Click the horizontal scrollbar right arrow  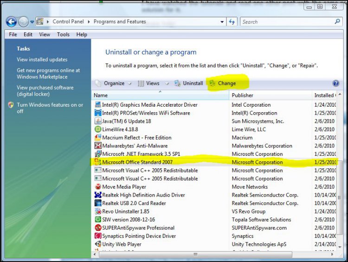pyautogui.click(x=332, y=254)
